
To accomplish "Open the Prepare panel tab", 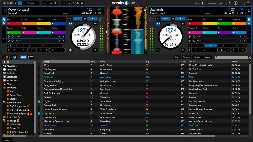I will 197,57.
